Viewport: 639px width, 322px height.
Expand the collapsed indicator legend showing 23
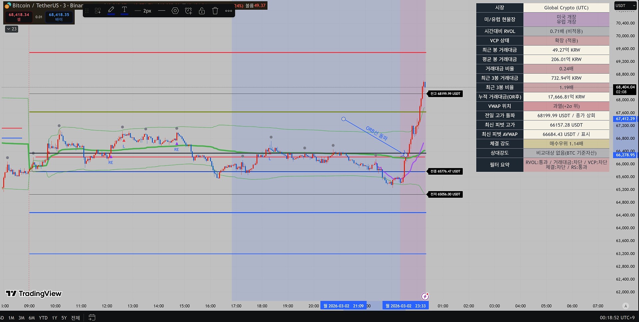point(12,29)
